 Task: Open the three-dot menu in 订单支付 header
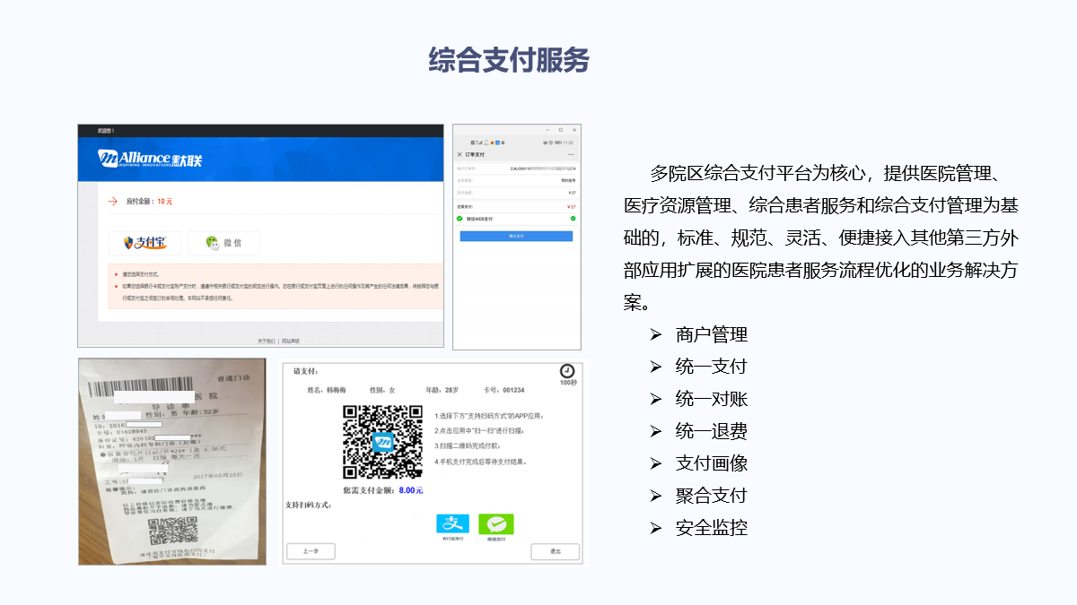(x=571, y=155)
